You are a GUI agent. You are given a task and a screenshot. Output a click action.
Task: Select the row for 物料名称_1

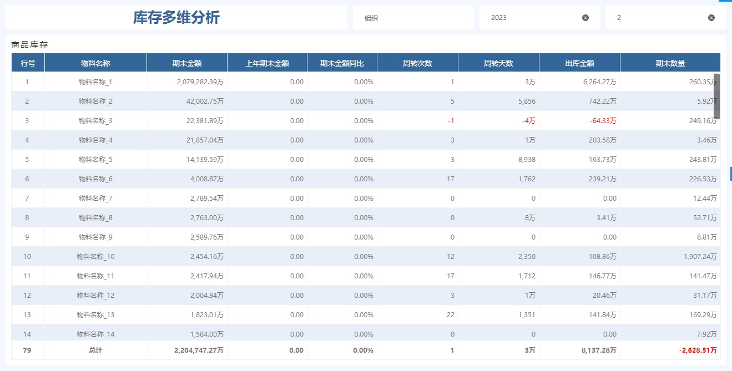tap(96, 82)
